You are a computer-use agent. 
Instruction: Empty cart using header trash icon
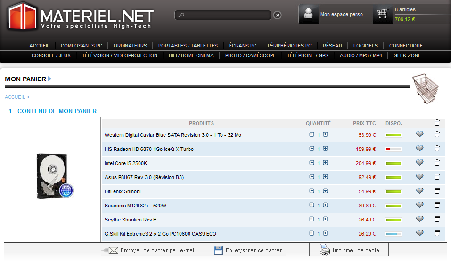(x=437, y=123)
